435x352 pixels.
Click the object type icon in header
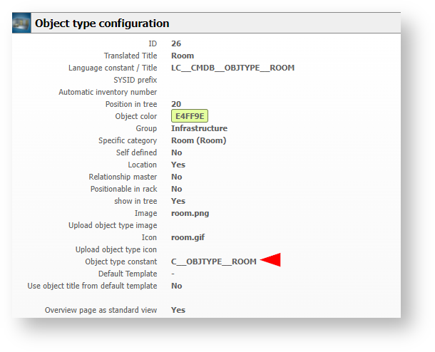21,23
